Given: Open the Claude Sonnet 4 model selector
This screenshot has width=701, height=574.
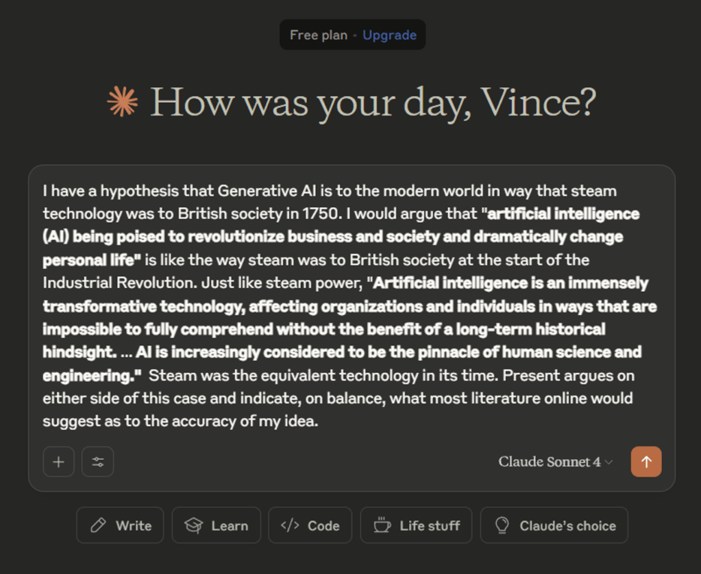Looking at the screenshot, I should pyautogui.click(x=550, y=462).
